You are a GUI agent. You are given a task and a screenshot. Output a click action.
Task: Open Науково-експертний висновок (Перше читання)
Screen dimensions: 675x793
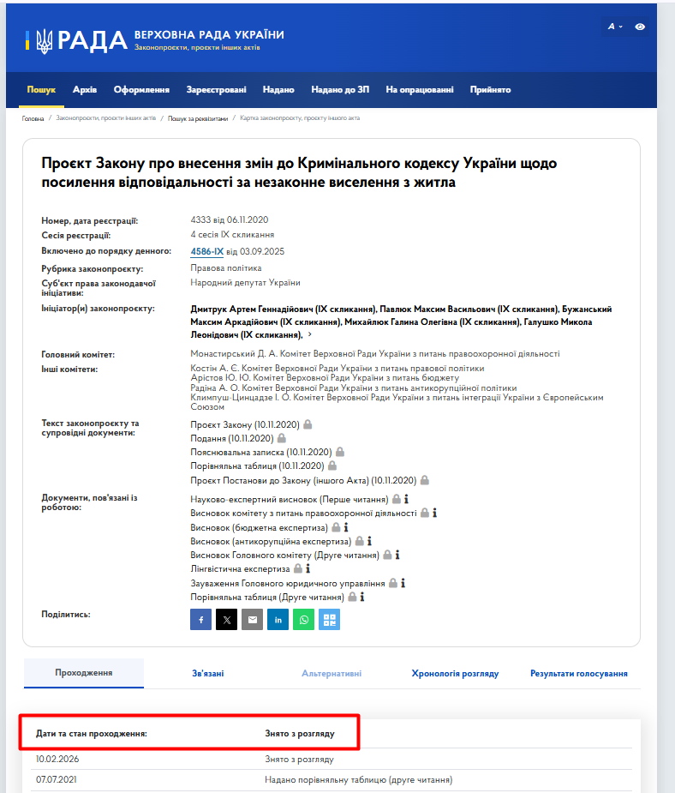pos(290,500)
